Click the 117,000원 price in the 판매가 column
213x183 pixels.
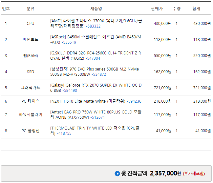pyautogui.click(x=162, y=115)
